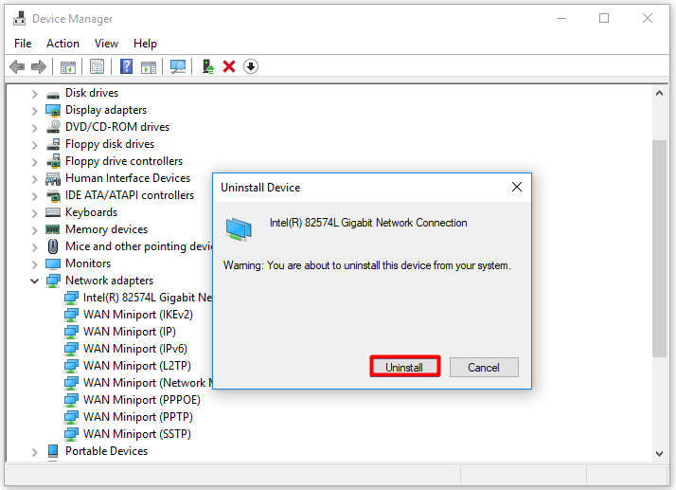Expand the Monitors node

coord(34,264)
